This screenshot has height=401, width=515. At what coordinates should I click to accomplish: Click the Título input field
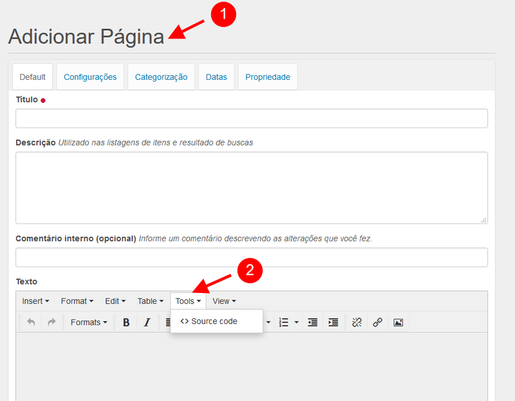tap(251, 119)
